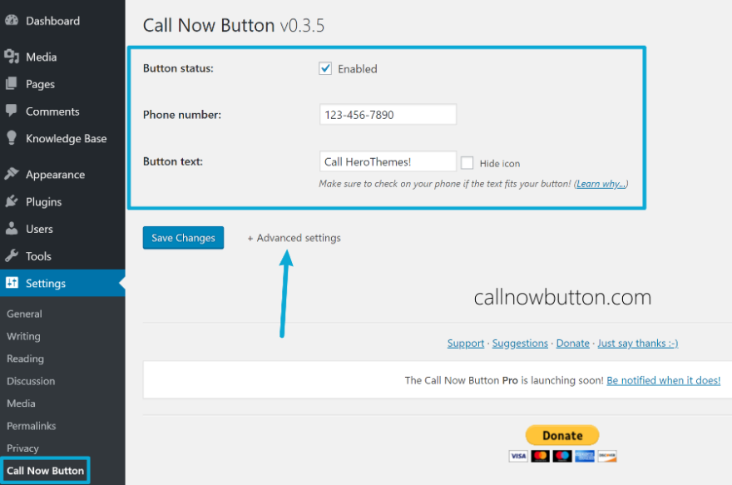The width and height of the screenshot is (732, 485).
Task: Click inside the Phone number field
Action: 388,114
